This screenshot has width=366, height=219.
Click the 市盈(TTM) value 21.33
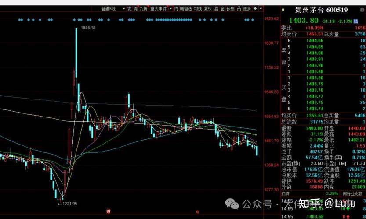click(359, 163)
